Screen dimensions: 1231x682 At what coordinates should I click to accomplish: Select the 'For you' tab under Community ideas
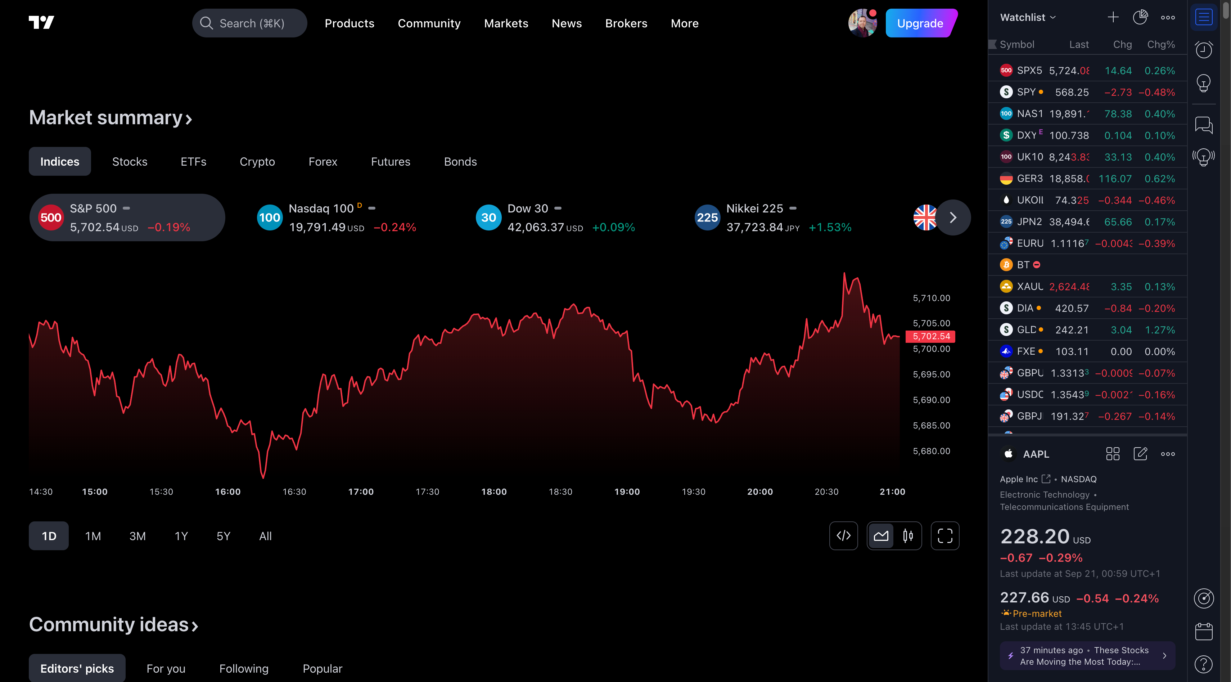coord(166,668)
